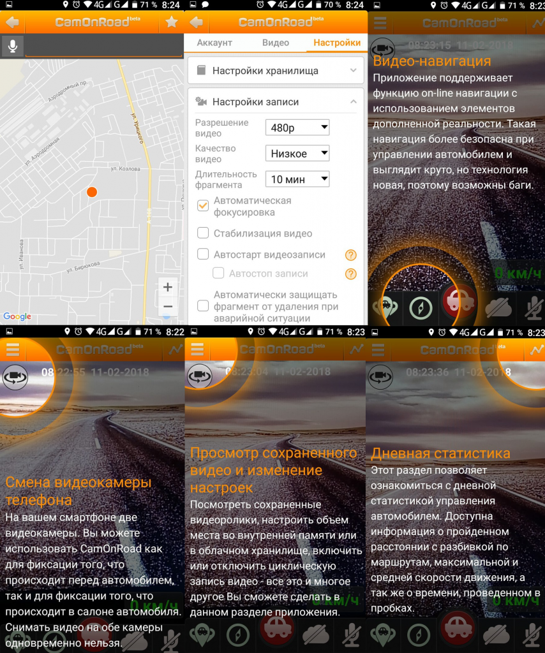Zoom out the map with minus button

[167, 307]
